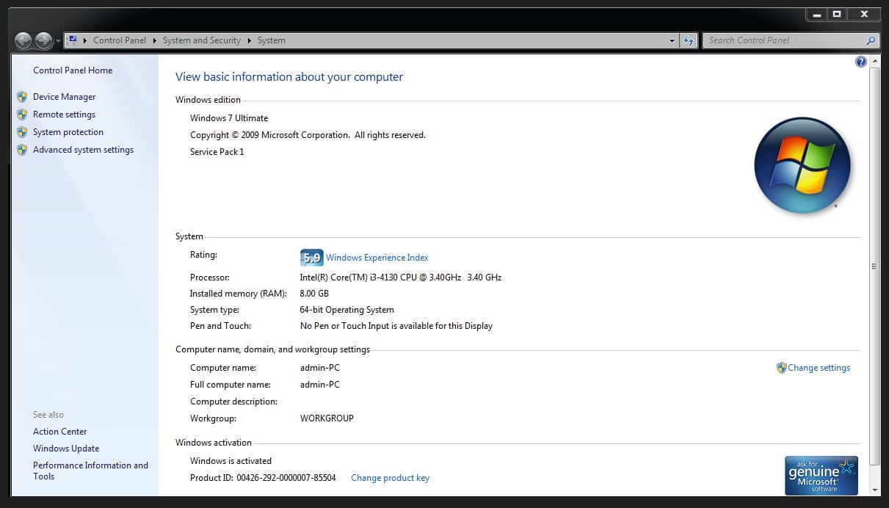
Task: Click the Computer name value admin-PC
Action: pos(320,368)
